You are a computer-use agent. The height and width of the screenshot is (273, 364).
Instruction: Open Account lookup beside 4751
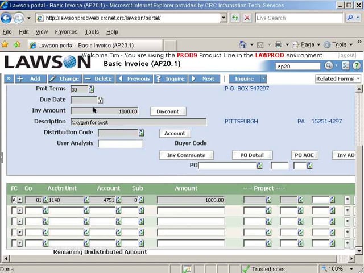click(118, 200)
